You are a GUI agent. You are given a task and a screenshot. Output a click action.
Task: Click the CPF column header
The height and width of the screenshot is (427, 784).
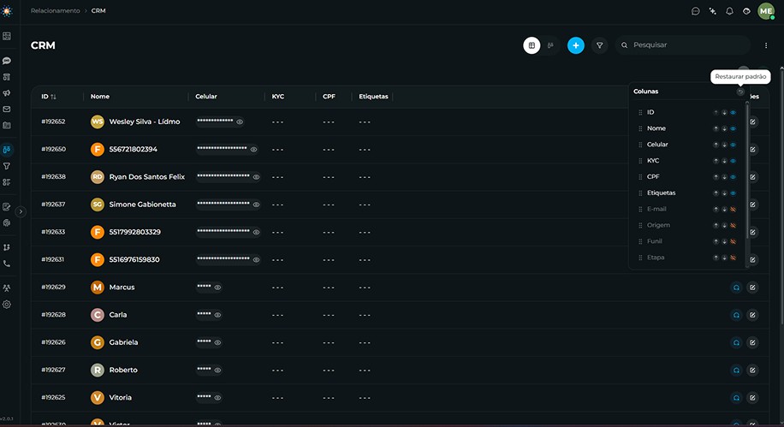click(329, 97)
